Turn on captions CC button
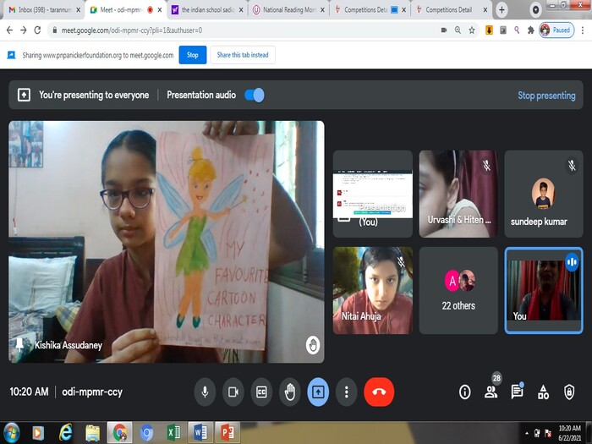Viewport: 592px width, 444px height. click(x=261, y=392)
